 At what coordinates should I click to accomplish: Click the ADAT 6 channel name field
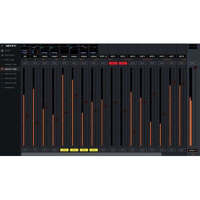tap(162, 56)
